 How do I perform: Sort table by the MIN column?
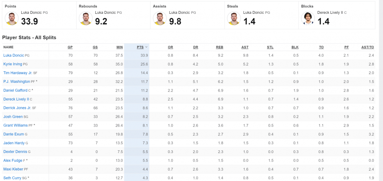coord(119,47)
